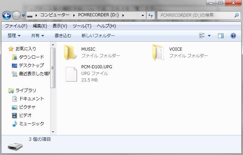Select the VOICE folder icon
243x155 pixels.
click(158, 52)
